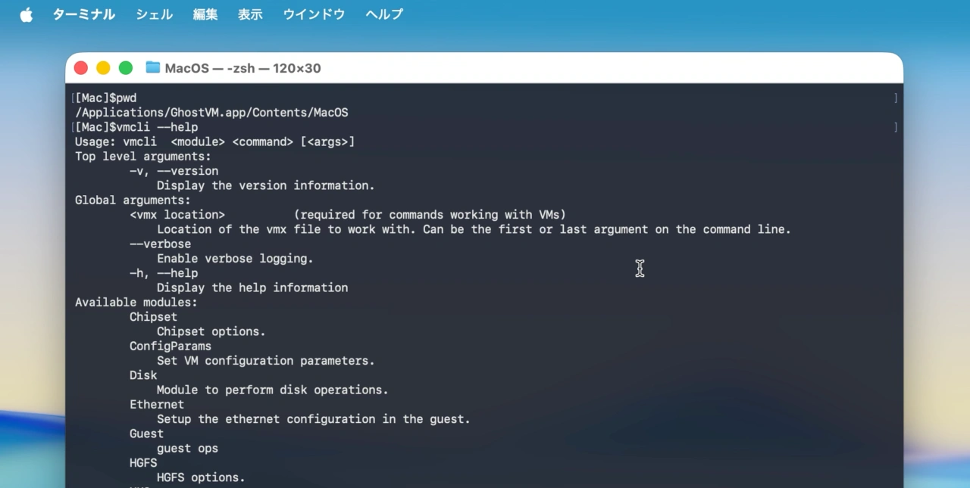Click the /Applications/GhostVM.app/Contents/MacOS path output
Viewport: 970px width, 488px height.
tap(211, 113)
